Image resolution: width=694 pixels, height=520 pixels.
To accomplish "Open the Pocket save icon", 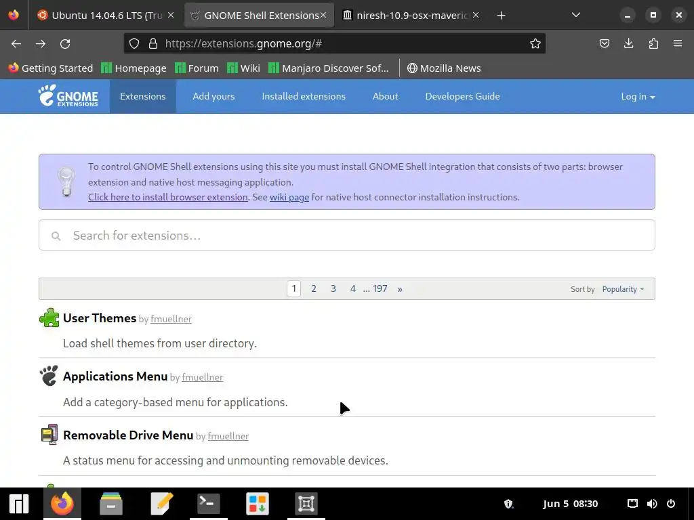I will [x=604, y=43].
